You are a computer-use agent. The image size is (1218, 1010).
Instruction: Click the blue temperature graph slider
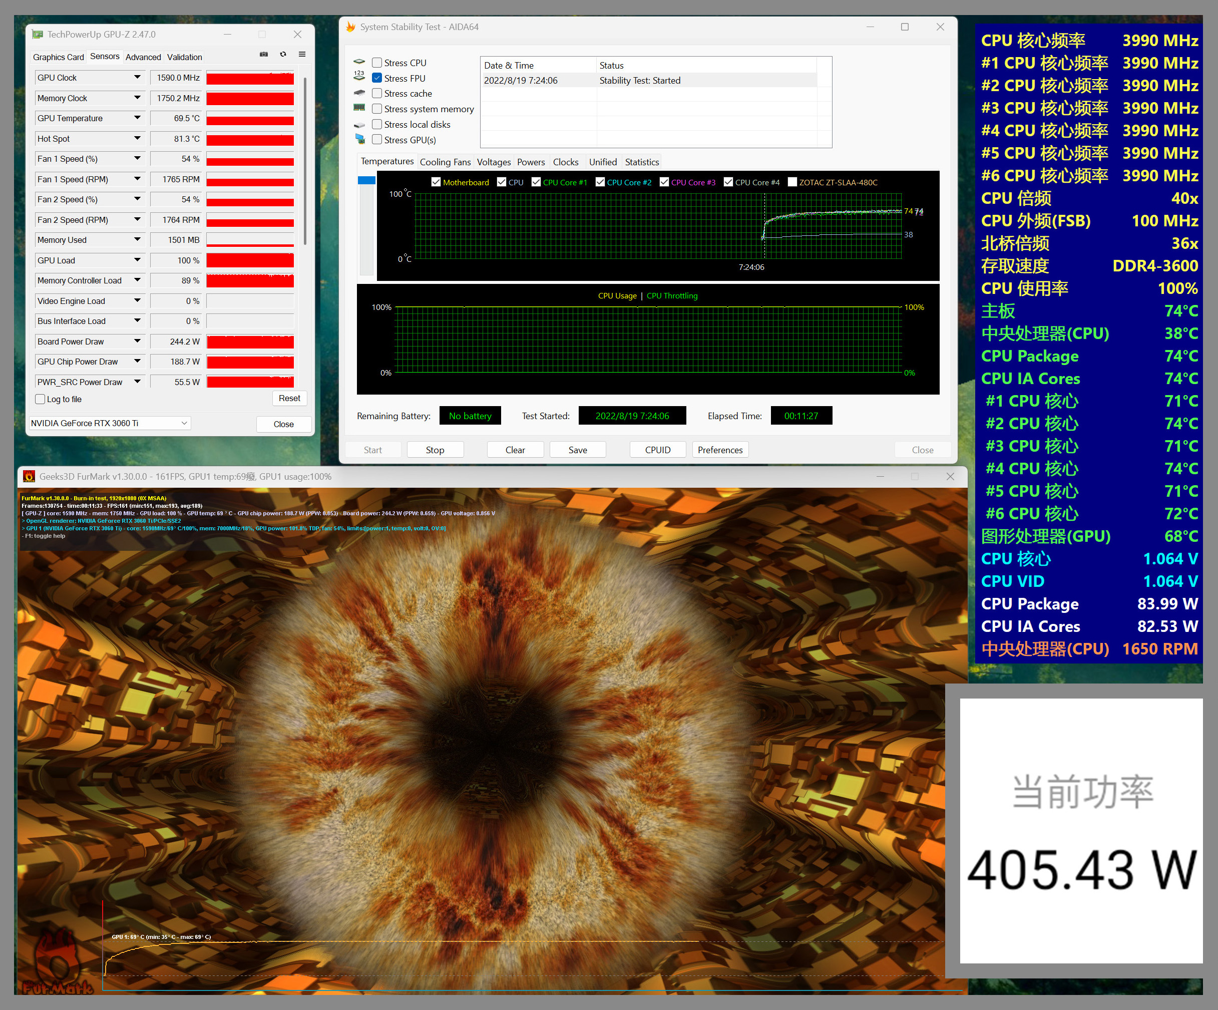click(x=366, y=180)
